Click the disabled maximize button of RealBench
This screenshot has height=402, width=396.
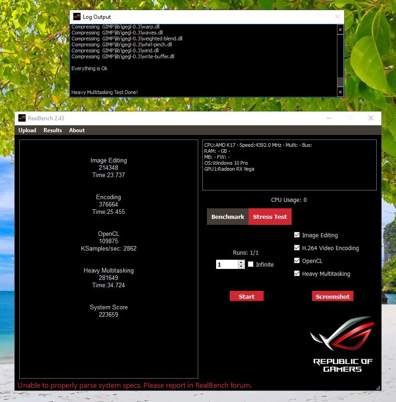(x=350, y=118)
